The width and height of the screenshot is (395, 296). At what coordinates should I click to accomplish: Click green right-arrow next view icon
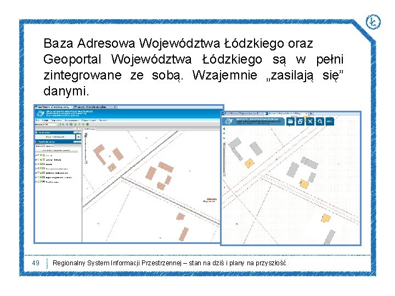83,124
